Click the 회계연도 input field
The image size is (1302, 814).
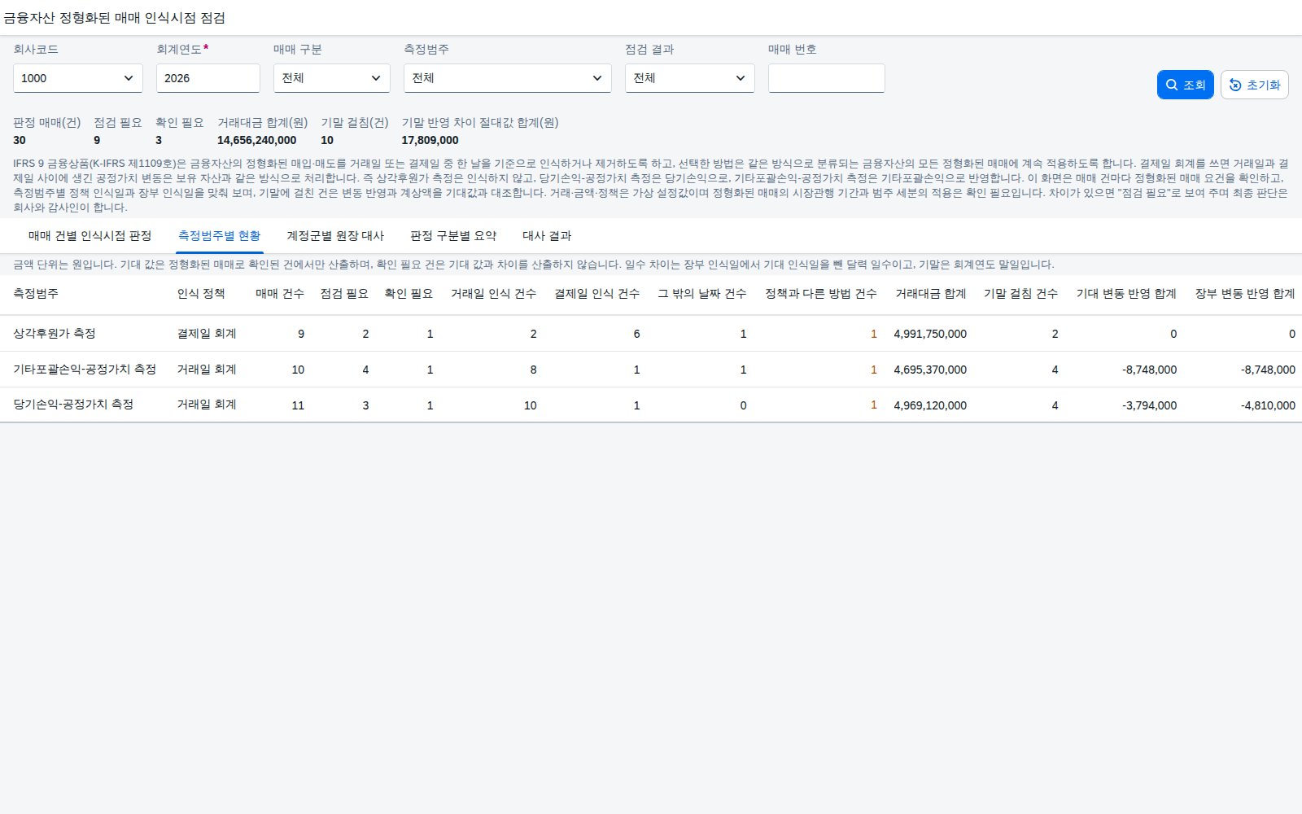208,78
